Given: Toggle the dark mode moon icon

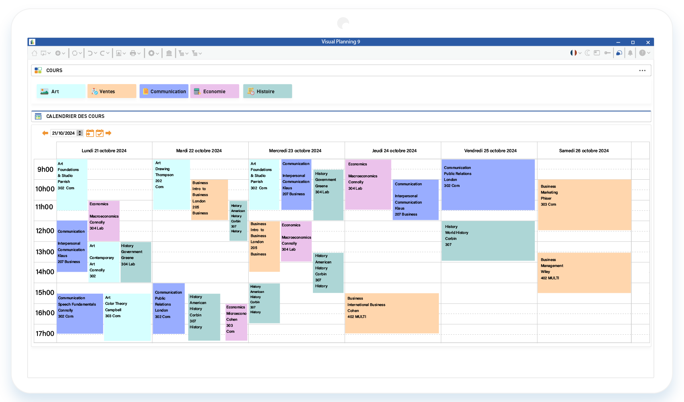Looking at the screenshot, I should [x=588, y=53].
